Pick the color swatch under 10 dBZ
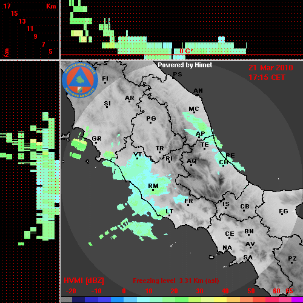The width and height of the screenshot is (303, 303). (149, 299)
